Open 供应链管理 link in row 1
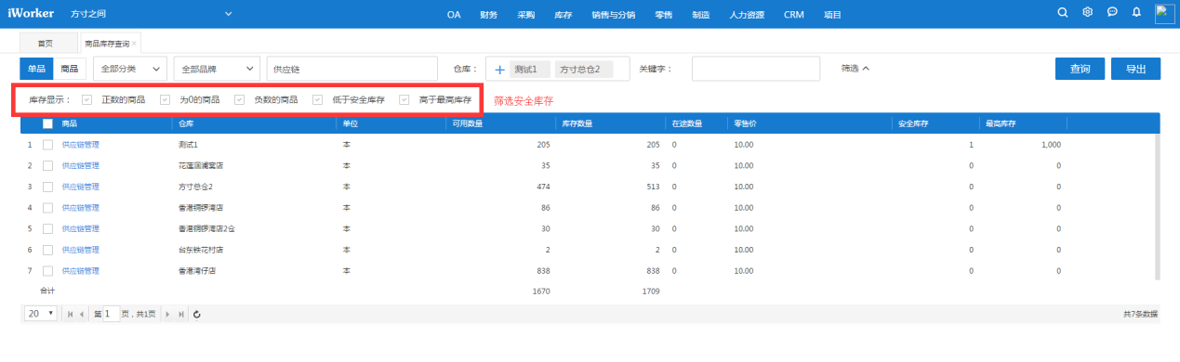 pyautogui.click(x=80, y=145)
